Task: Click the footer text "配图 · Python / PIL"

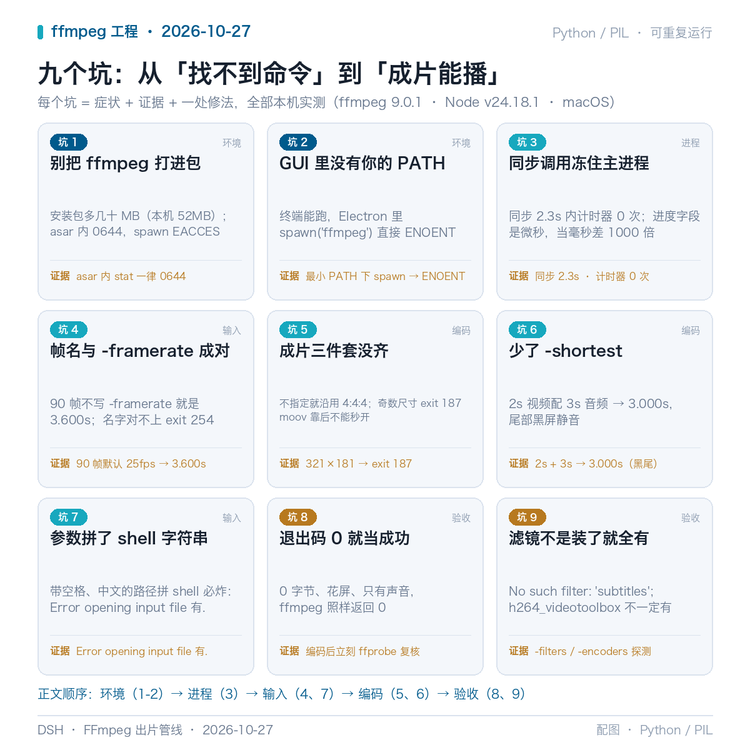Action: coord(654,730)
